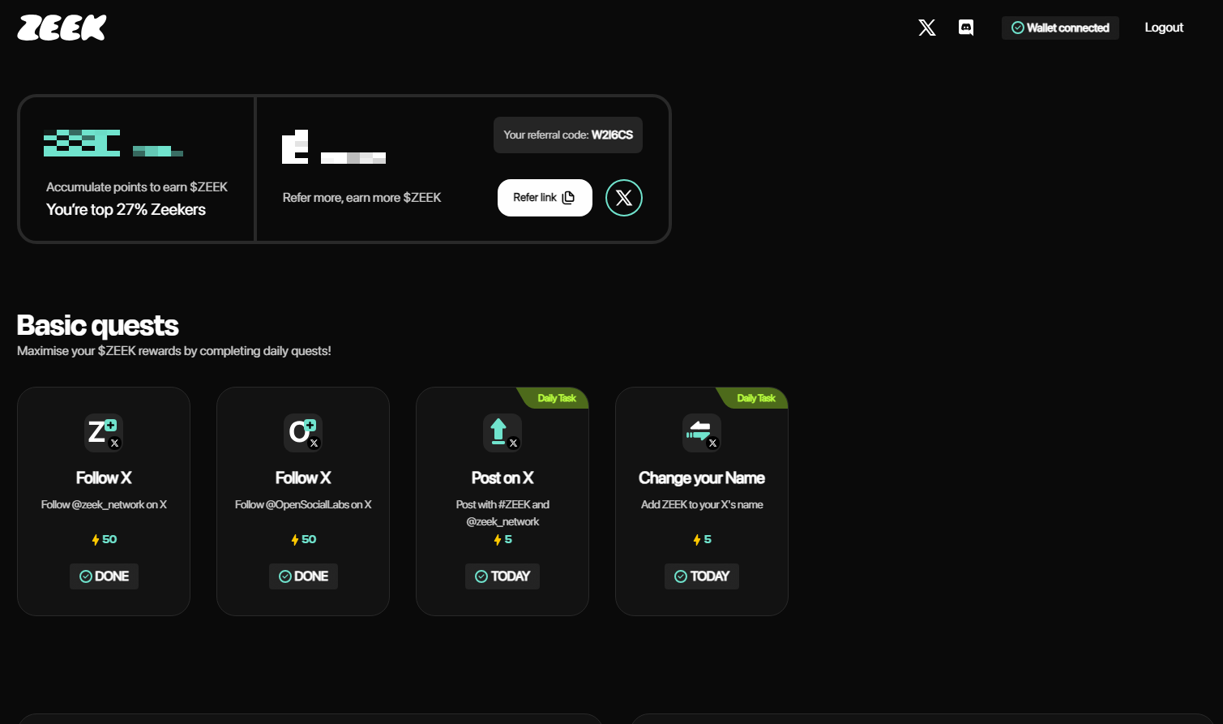1223x724 pixels.
Task: Click "Maximise your $ZEEK rewards" subtitle
Action: 173,351
